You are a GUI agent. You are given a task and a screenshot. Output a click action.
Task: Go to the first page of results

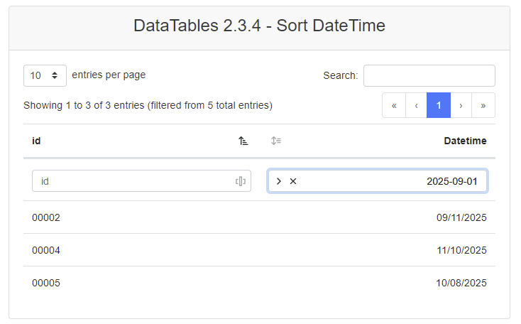pos(394,105)
